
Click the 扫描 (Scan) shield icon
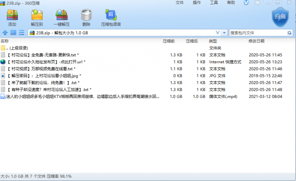[280, 17]
